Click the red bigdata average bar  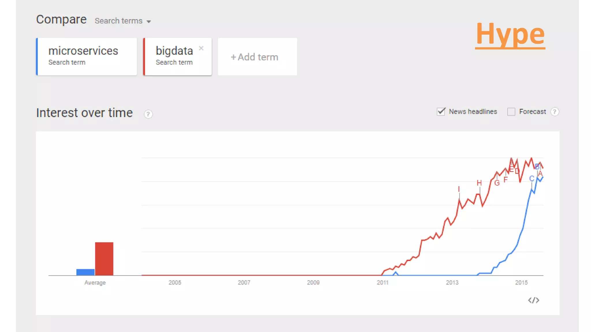104,259
